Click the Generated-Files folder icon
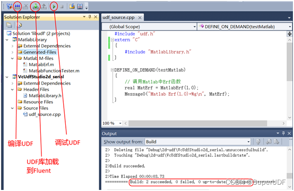Screen dimensions: 294x191 [20, 52]
